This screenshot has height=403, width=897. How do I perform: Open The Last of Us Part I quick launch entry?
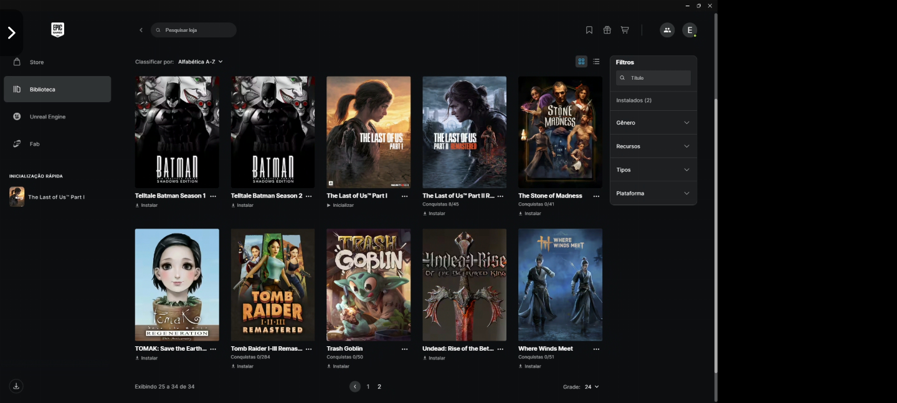tap(47, 197)
